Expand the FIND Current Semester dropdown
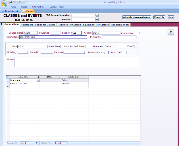This screenshot has width=179, height=146. 97,15
